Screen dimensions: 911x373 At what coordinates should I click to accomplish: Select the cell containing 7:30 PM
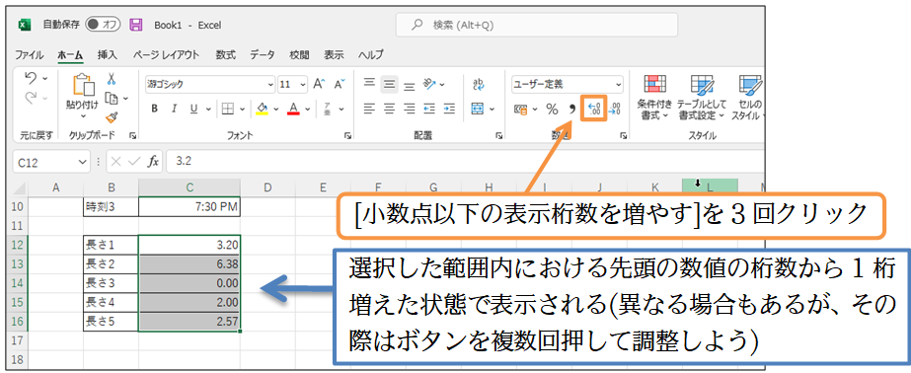pos(190,207)
